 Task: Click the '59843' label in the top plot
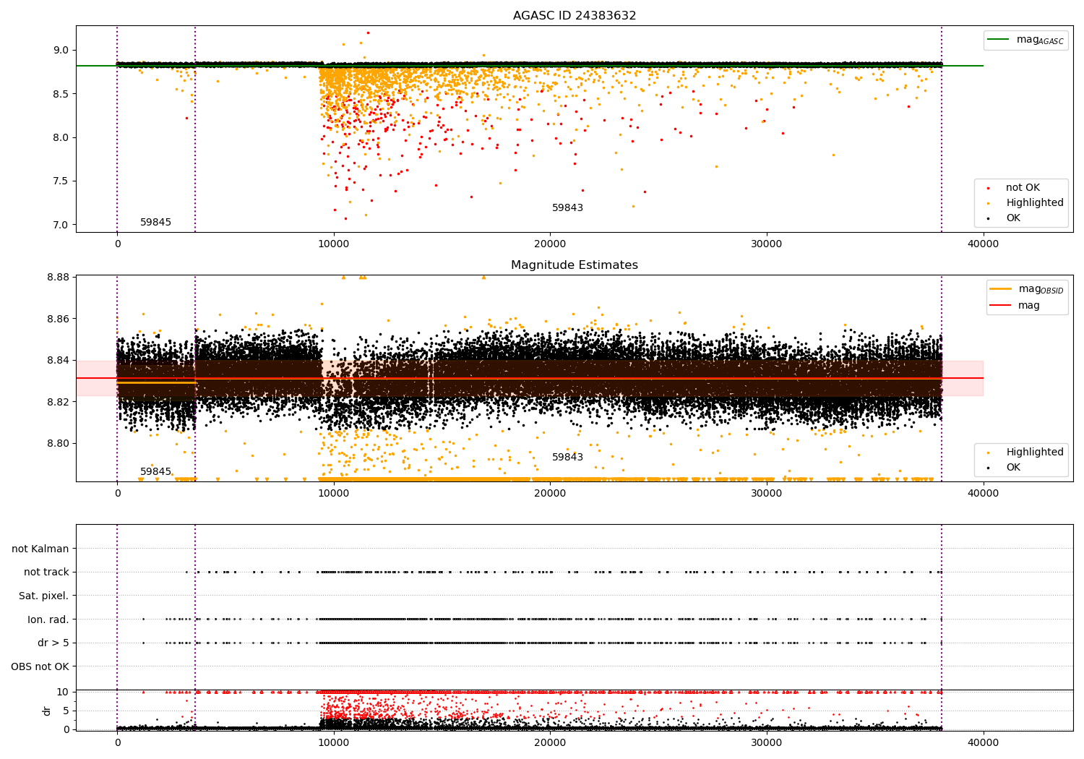click(x=567, y=208)
